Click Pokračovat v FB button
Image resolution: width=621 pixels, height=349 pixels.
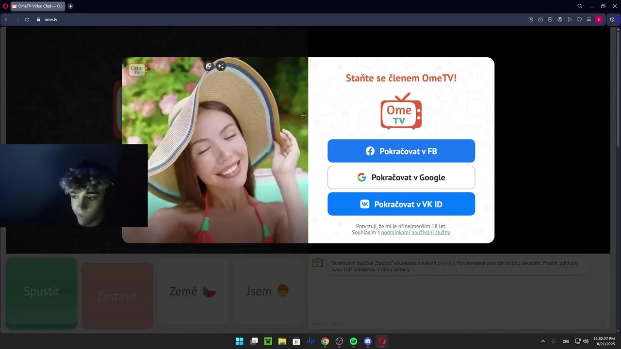click(x=401, y=151)
